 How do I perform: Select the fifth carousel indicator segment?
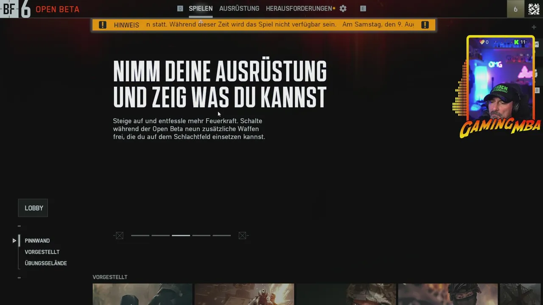pos(221,236)
